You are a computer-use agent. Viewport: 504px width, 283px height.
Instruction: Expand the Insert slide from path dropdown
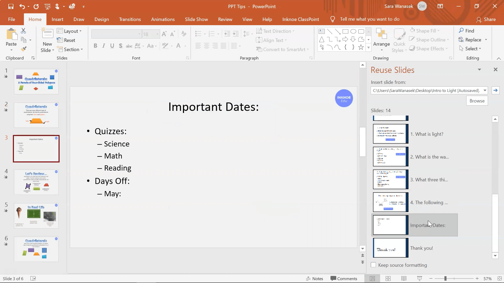[x=485, y=90]
